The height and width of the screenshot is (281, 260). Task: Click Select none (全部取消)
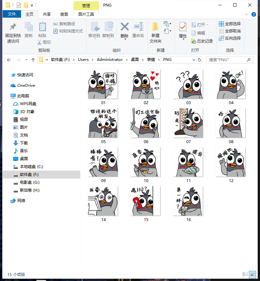[230, 31]
